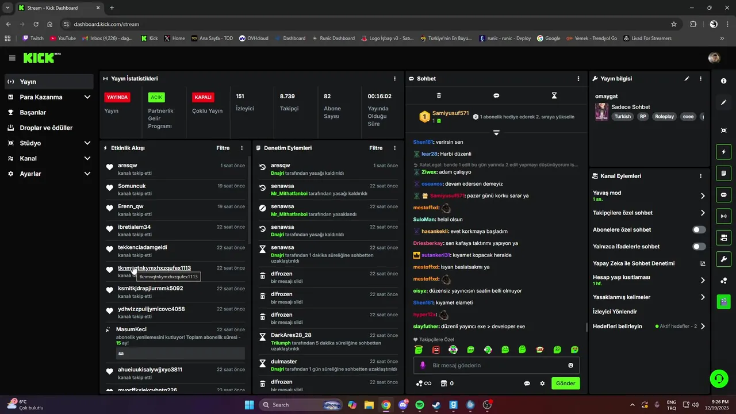Expand Para Kazanma sidebar section
Image resolution: width=736 pixels, height=414 pixels.
tap(87, 97)
